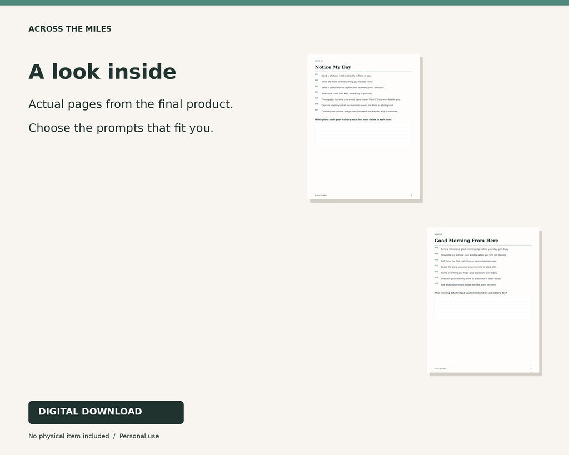The image size is (569, 455).
Task: Click the Good Morning From Here title
Action: (x=466, y=241)
